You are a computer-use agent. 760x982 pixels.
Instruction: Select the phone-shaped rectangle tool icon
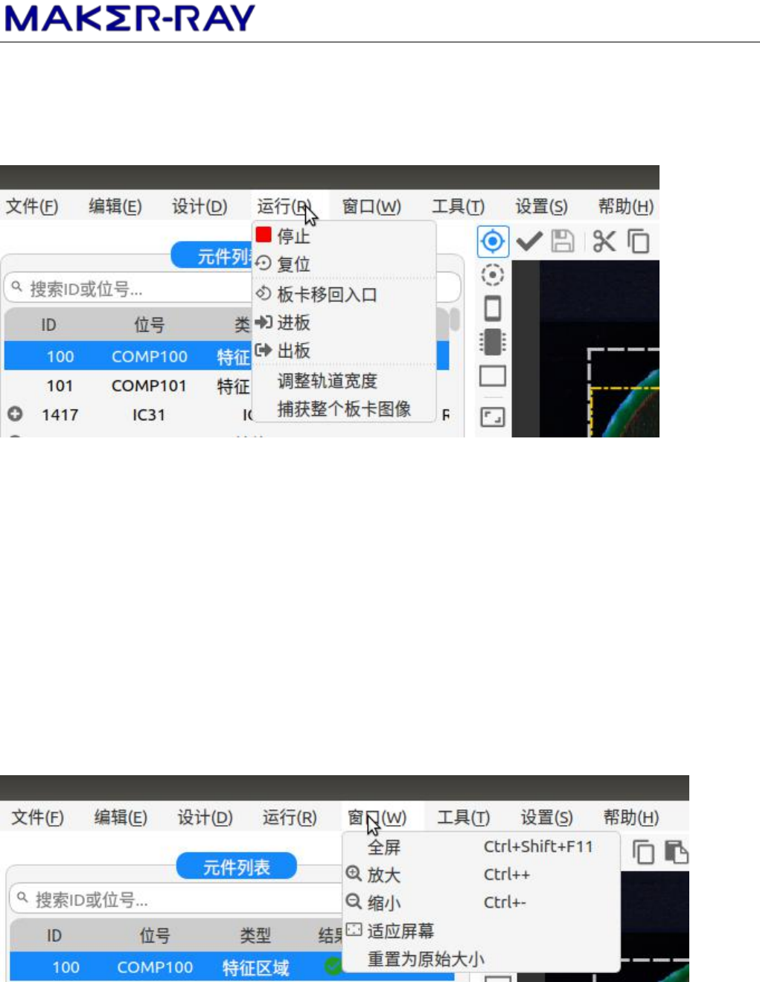(x=492, y=308)
